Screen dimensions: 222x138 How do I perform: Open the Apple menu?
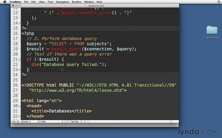tap(5, 2)
